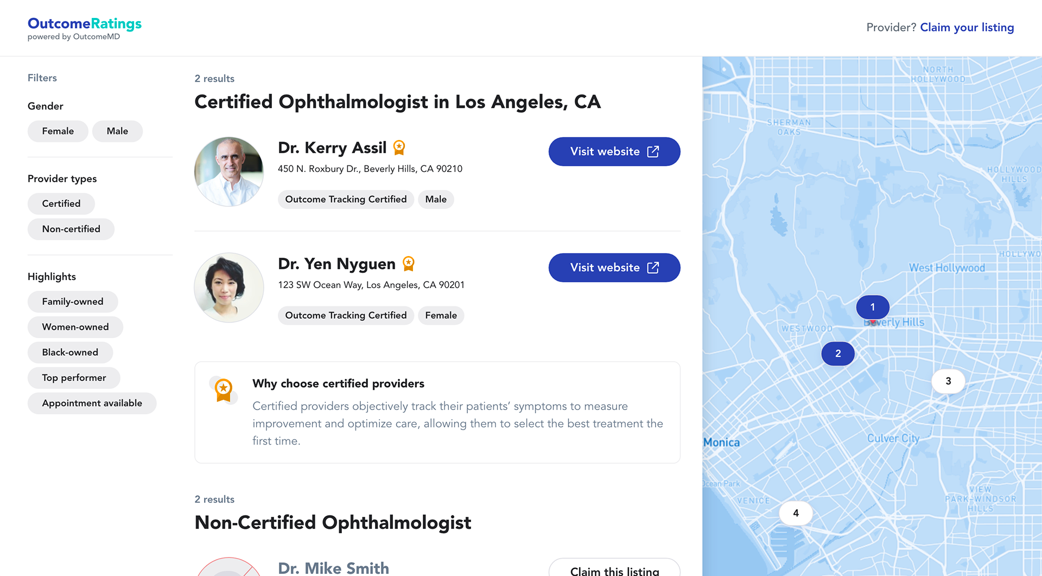Click Dr. Yen Nyguen's profile photo
Screen dimensions: 1042x576
tap(229, 287)
